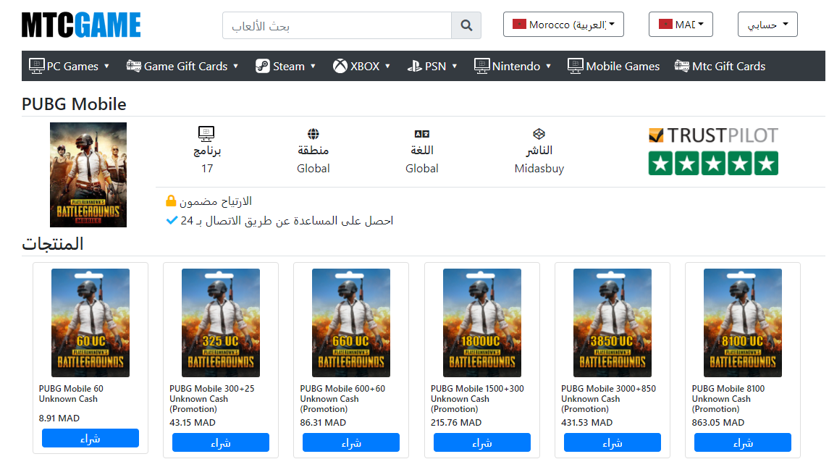The image size is (829, 467).
Task: Click the 1800UC card image
Action: pos(482,323)
